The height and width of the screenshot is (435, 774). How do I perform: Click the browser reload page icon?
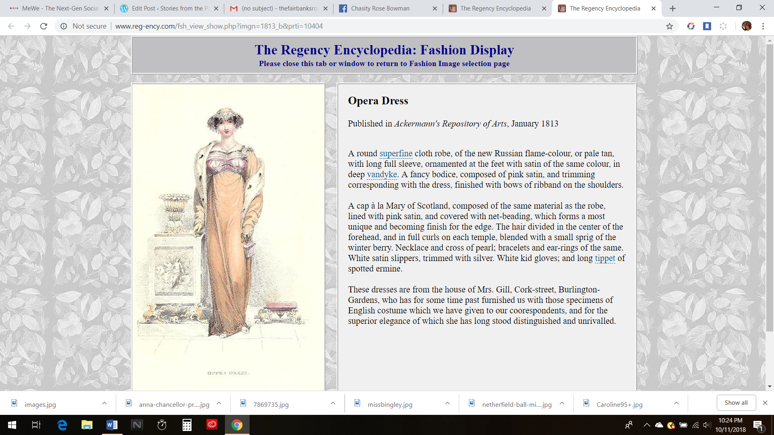coord(44,26)
